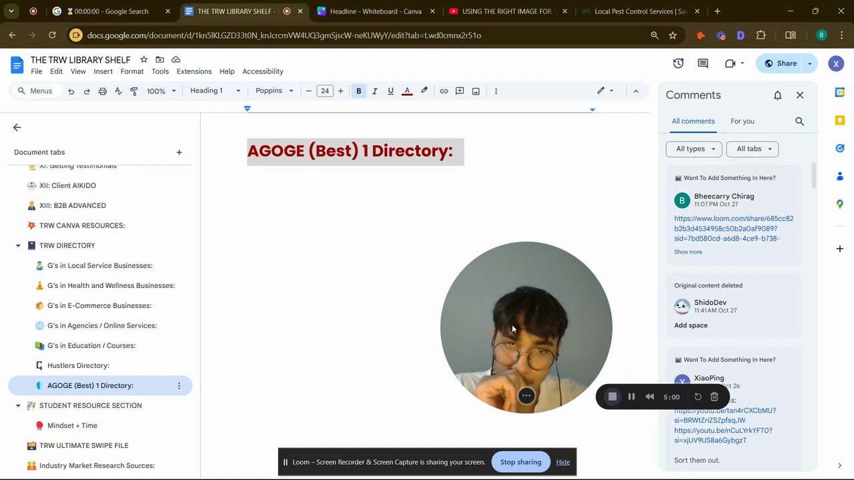The image size is (854, 480).
Task: Open Google Contacts side panel
Action: tap(840, 177)
